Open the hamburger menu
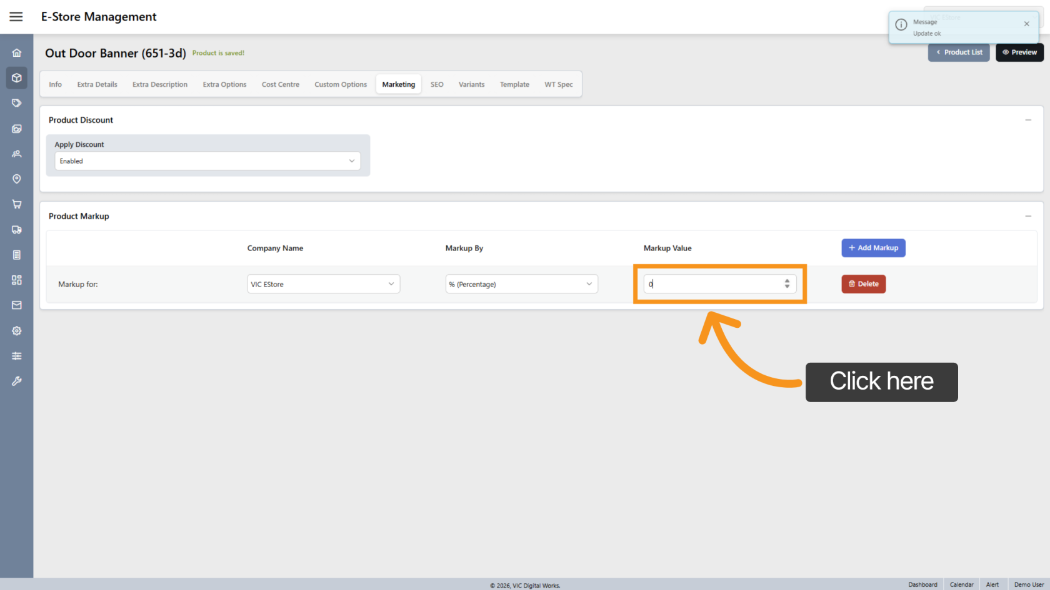 click(16, 17)
